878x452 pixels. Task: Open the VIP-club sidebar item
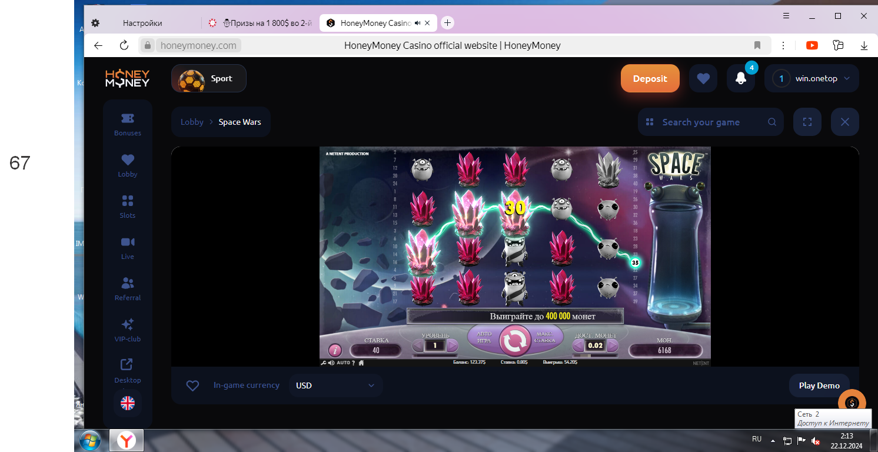pos(128,330)
